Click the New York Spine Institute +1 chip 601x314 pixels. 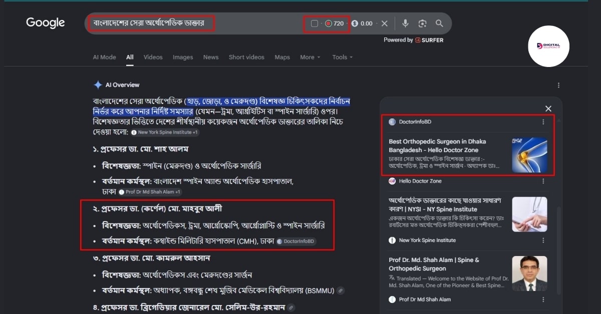pos(165,132)
